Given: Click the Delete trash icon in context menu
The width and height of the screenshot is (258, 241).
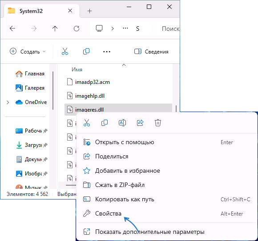Looking at the screenshot, I should pos(158,123).
